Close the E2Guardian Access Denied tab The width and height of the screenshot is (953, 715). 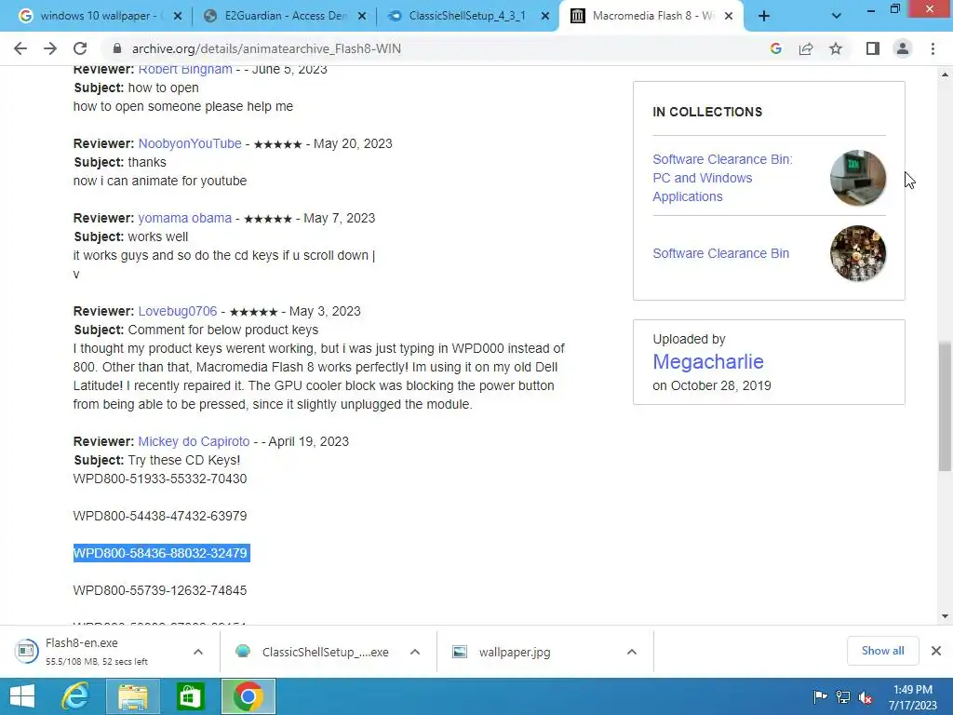coord(362,16)
